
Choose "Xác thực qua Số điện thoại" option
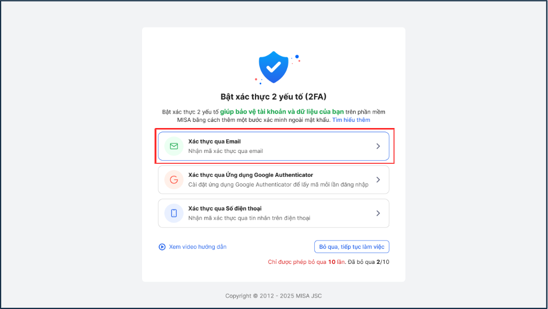tap(224, 209)
